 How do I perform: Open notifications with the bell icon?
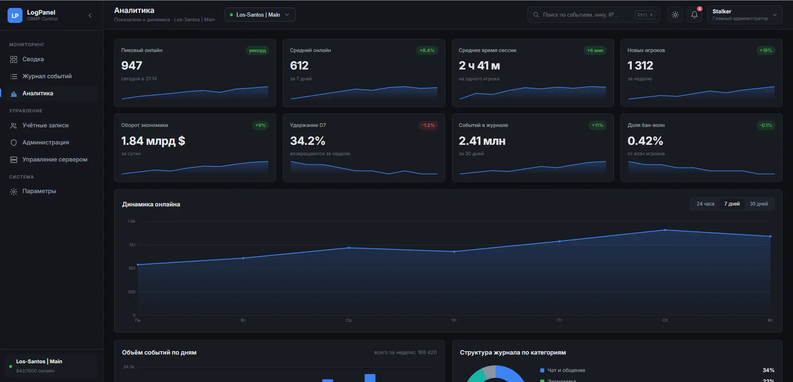694,15
